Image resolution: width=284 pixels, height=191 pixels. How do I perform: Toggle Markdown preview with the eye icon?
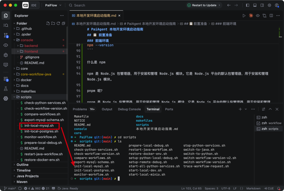pyautogui.click(x=258, y=16)
